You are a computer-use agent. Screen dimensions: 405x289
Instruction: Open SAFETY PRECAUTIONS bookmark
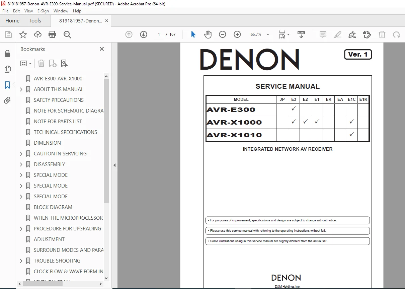click(59, 100)
